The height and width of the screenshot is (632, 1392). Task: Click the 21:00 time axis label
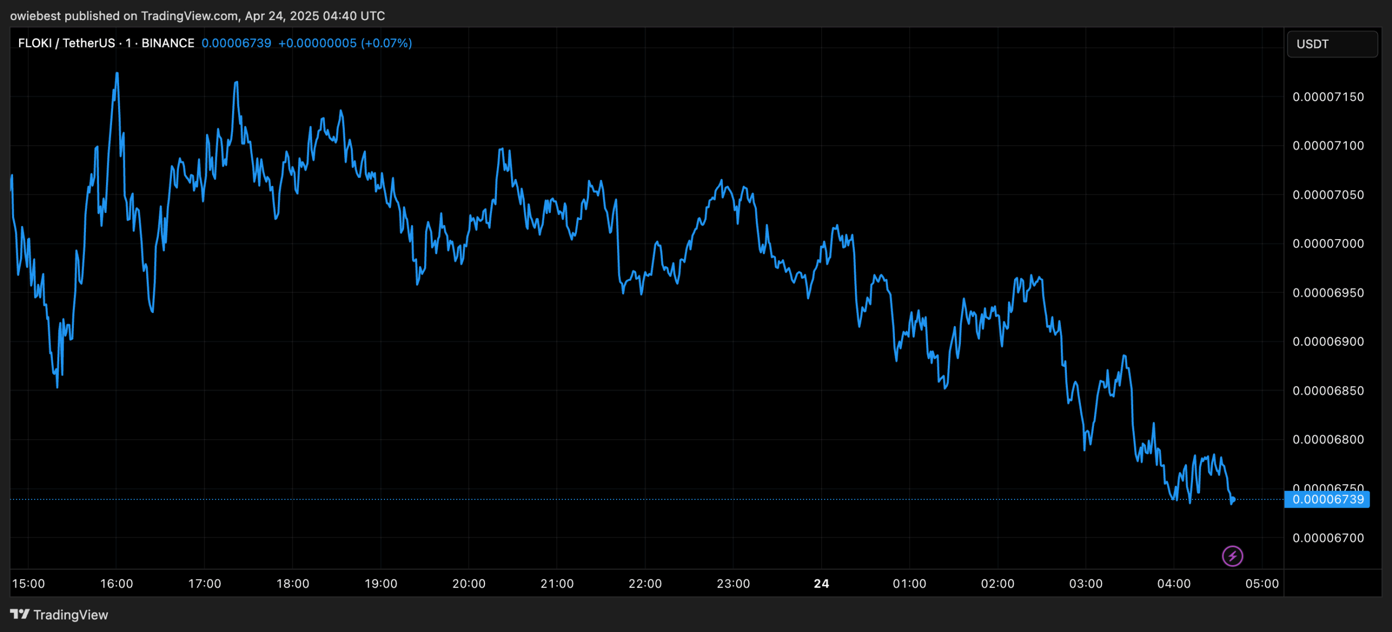[557, 584]
